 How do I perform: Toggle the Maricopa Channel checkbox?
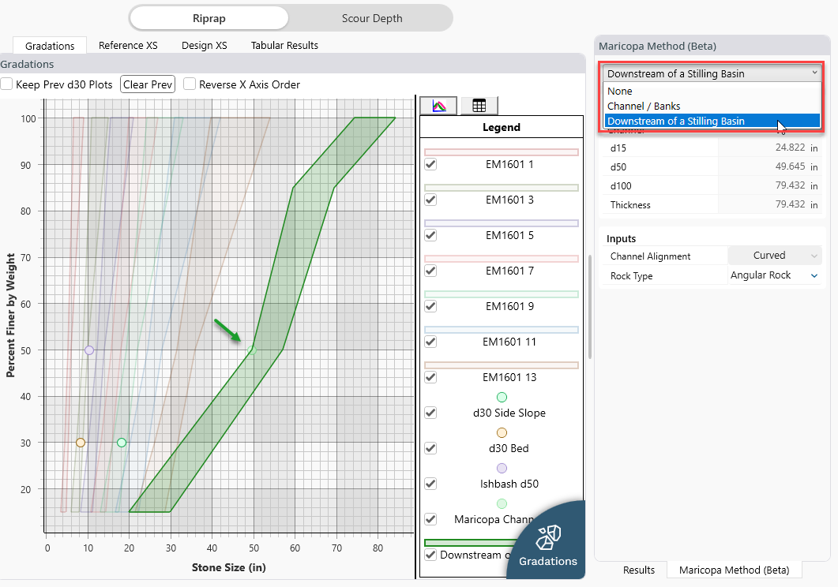click(430, 519)
